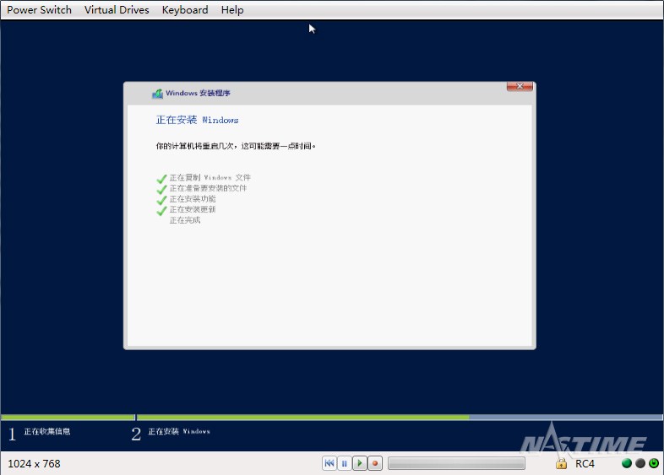Click the 正在准备要安装的文件 step text
The width and height of the screenshot is (664, 475).
point(208,188)
